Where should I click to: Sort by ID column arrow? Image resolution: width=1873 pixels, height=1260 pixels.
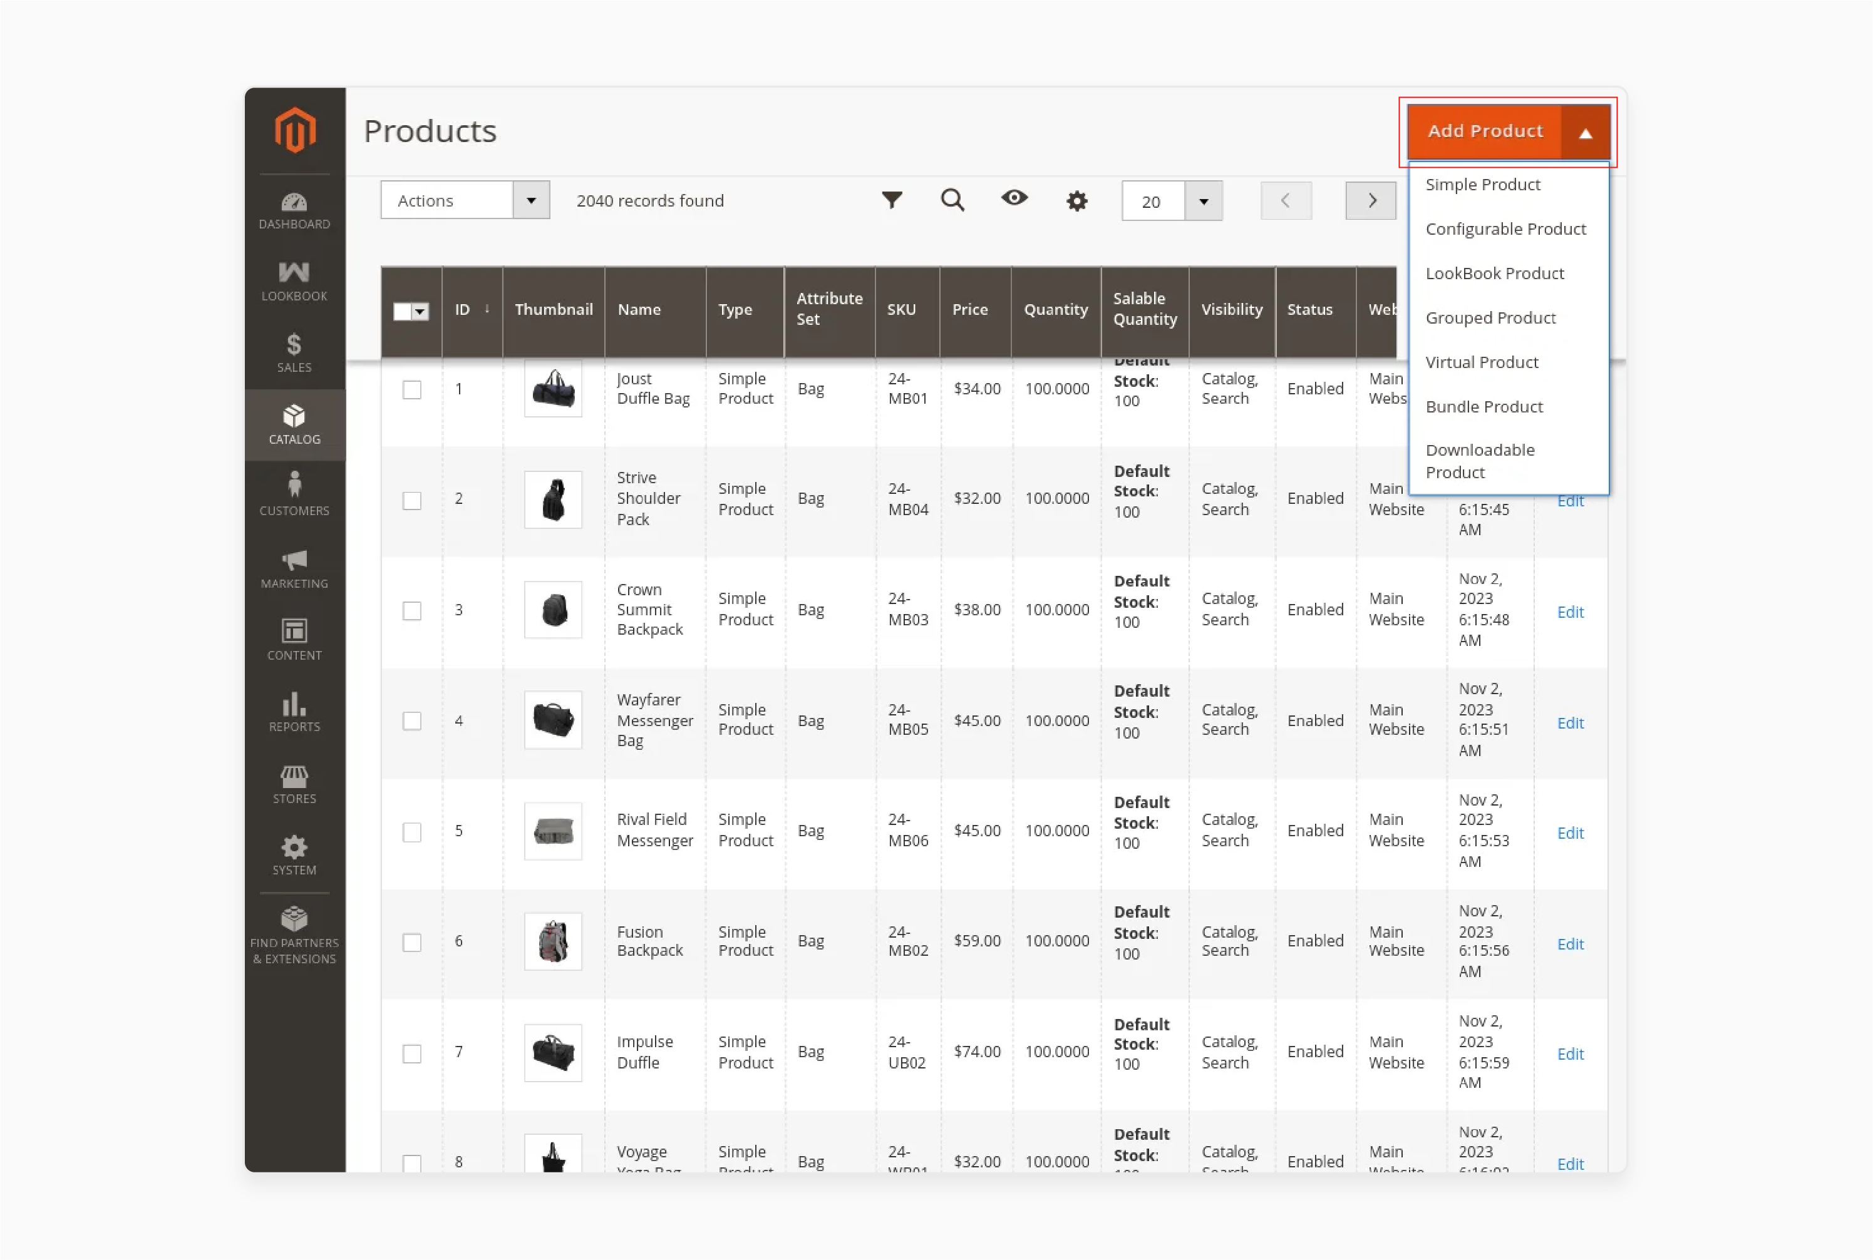(x=487, y=309)
